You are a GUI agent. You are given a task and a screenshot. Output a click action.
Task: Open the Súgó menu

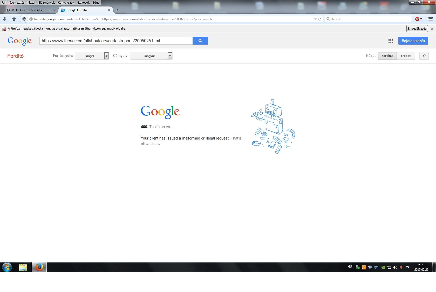click(96, 3)
